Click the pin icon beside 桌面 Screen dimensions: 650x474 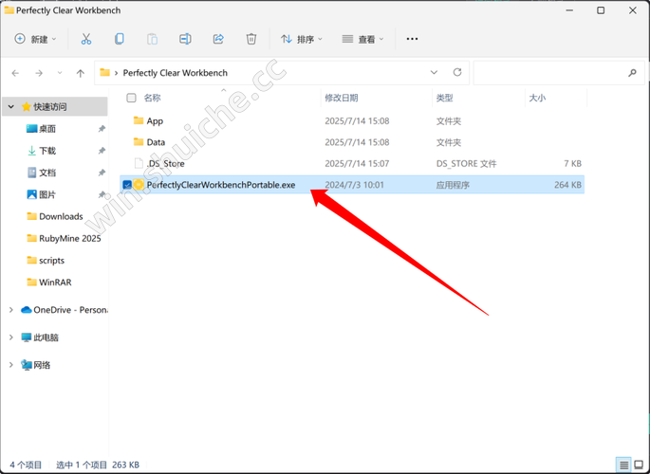tap(102, 129)
